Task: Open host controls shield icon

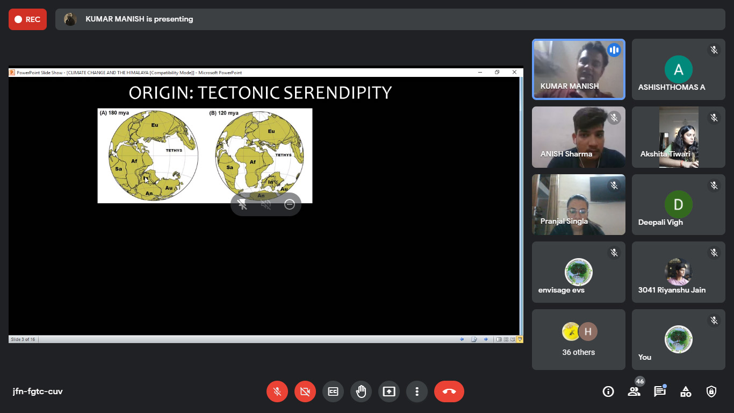Action: [x=711, y=391]
